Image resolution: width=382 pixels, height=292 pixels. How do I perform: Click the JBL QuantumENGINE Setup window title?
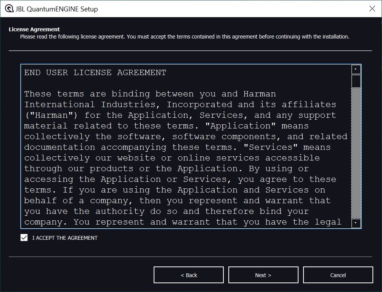(56, 9)
